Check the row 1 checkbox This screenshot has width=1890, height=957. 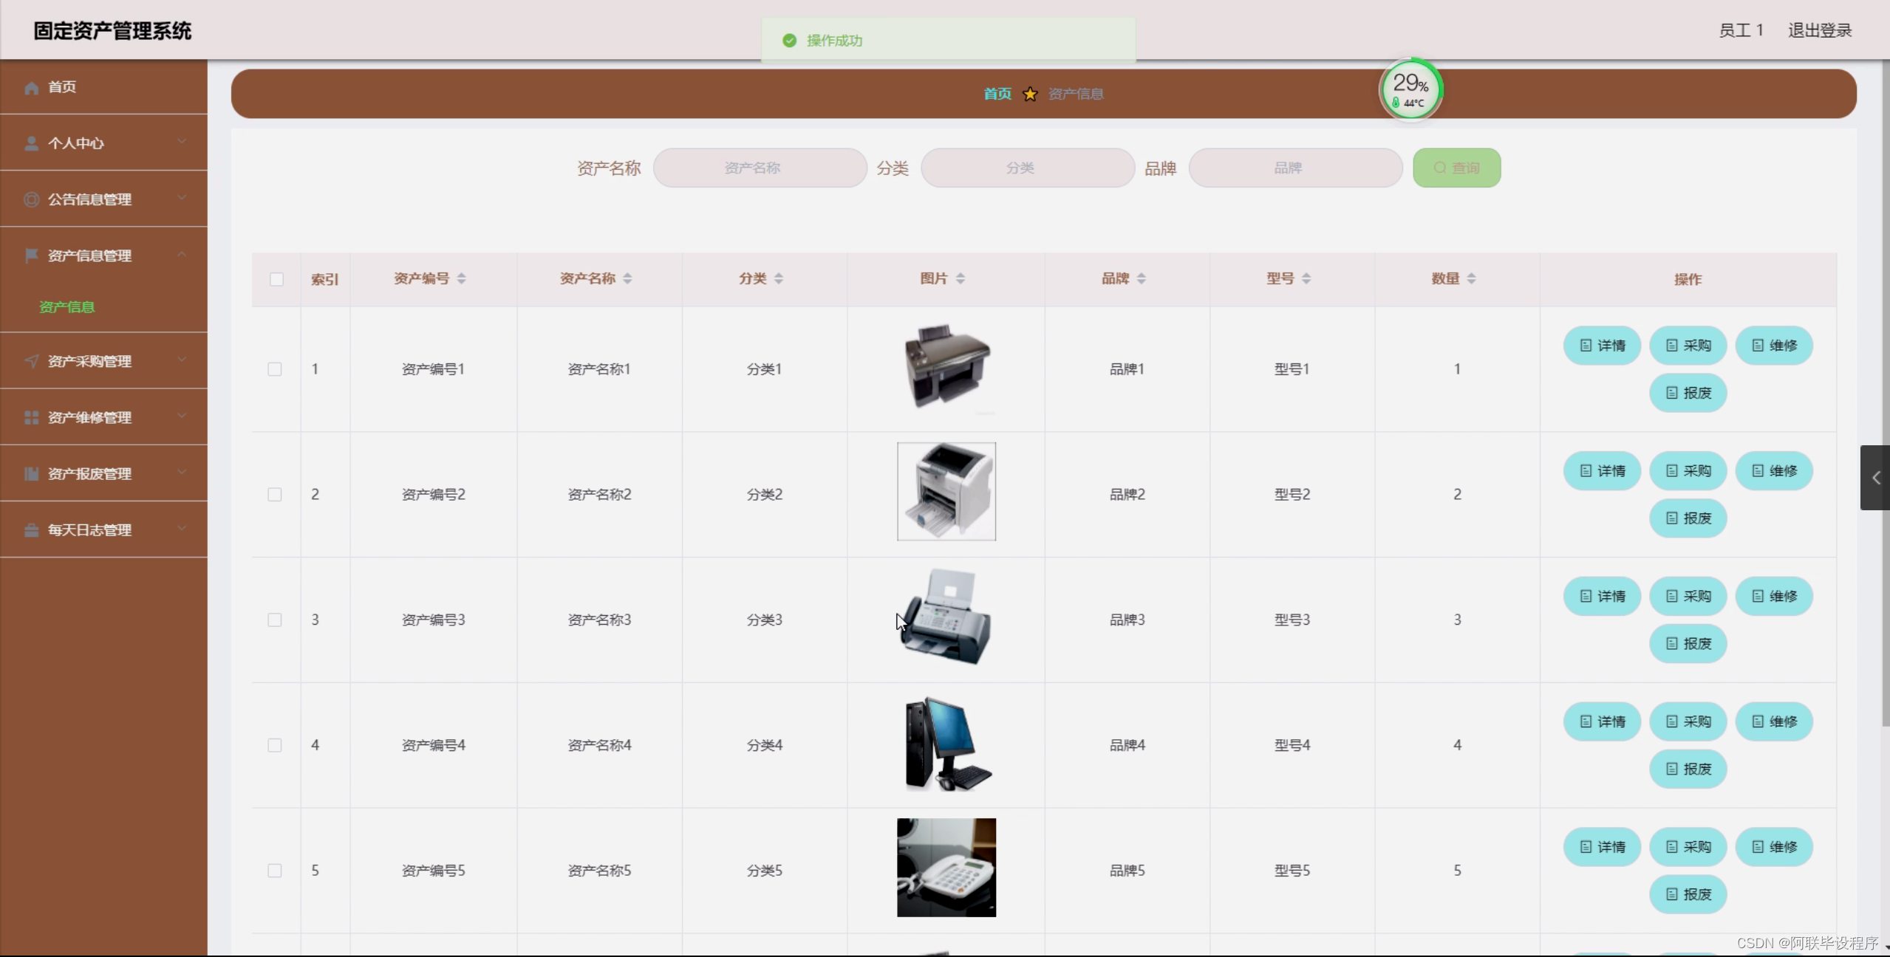[275, 369]
